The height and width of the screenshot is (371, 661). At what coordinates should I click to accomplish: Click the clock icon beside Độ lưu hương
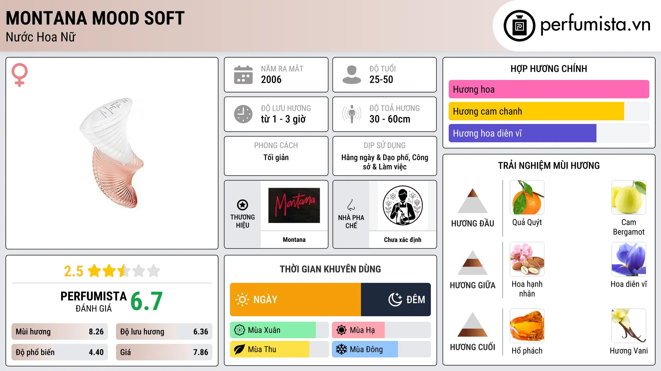[243, 114]
